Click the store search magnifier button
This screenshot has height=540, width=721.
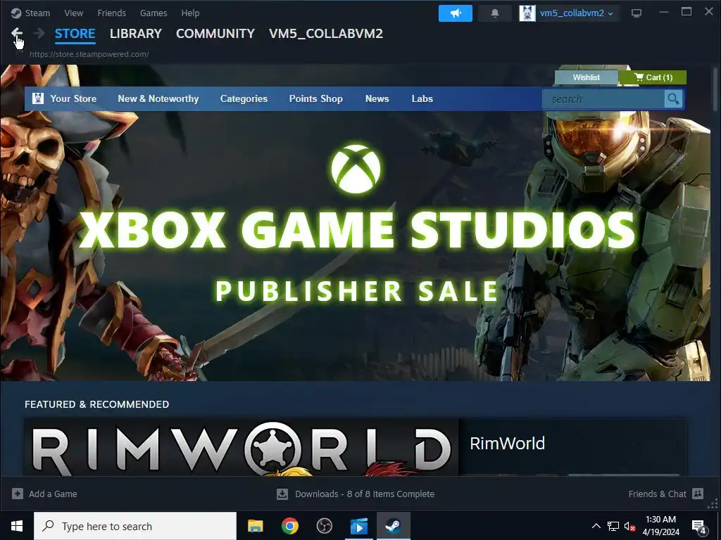[674, 98]
